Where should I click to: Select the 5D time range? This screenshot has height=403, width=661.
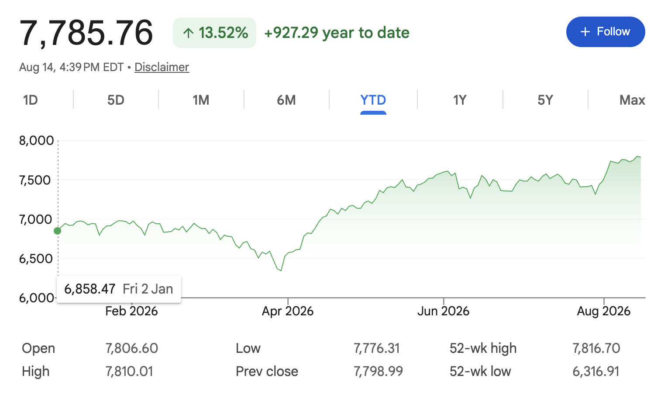[x=116, y=100]
